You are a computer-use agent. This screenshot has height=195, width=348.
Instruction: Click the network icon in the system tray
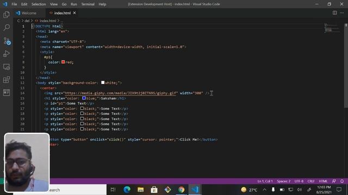pyautogui.click(x=290, y=190)
